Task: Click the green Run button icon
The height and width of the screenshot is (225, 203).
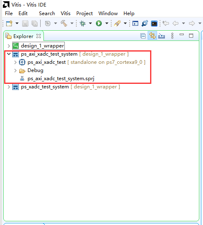Action: coord(99,23)
